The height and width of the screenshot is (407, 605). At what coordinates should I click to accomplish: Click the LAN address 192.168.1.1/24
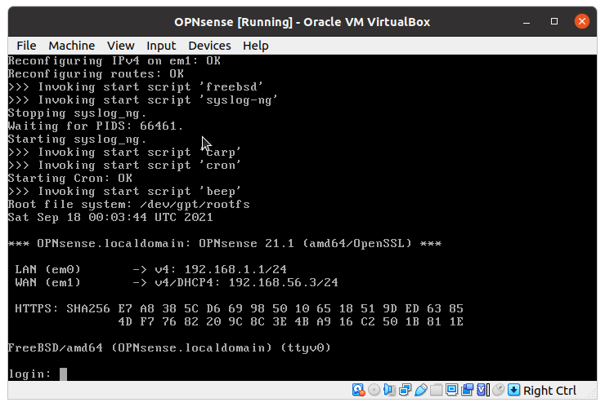coord(235,269)
